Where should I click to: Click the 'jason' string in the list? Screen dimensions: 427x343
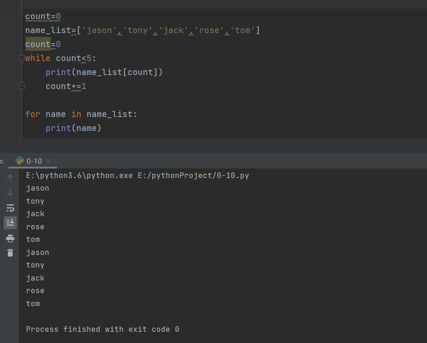[x=99, y=30]
